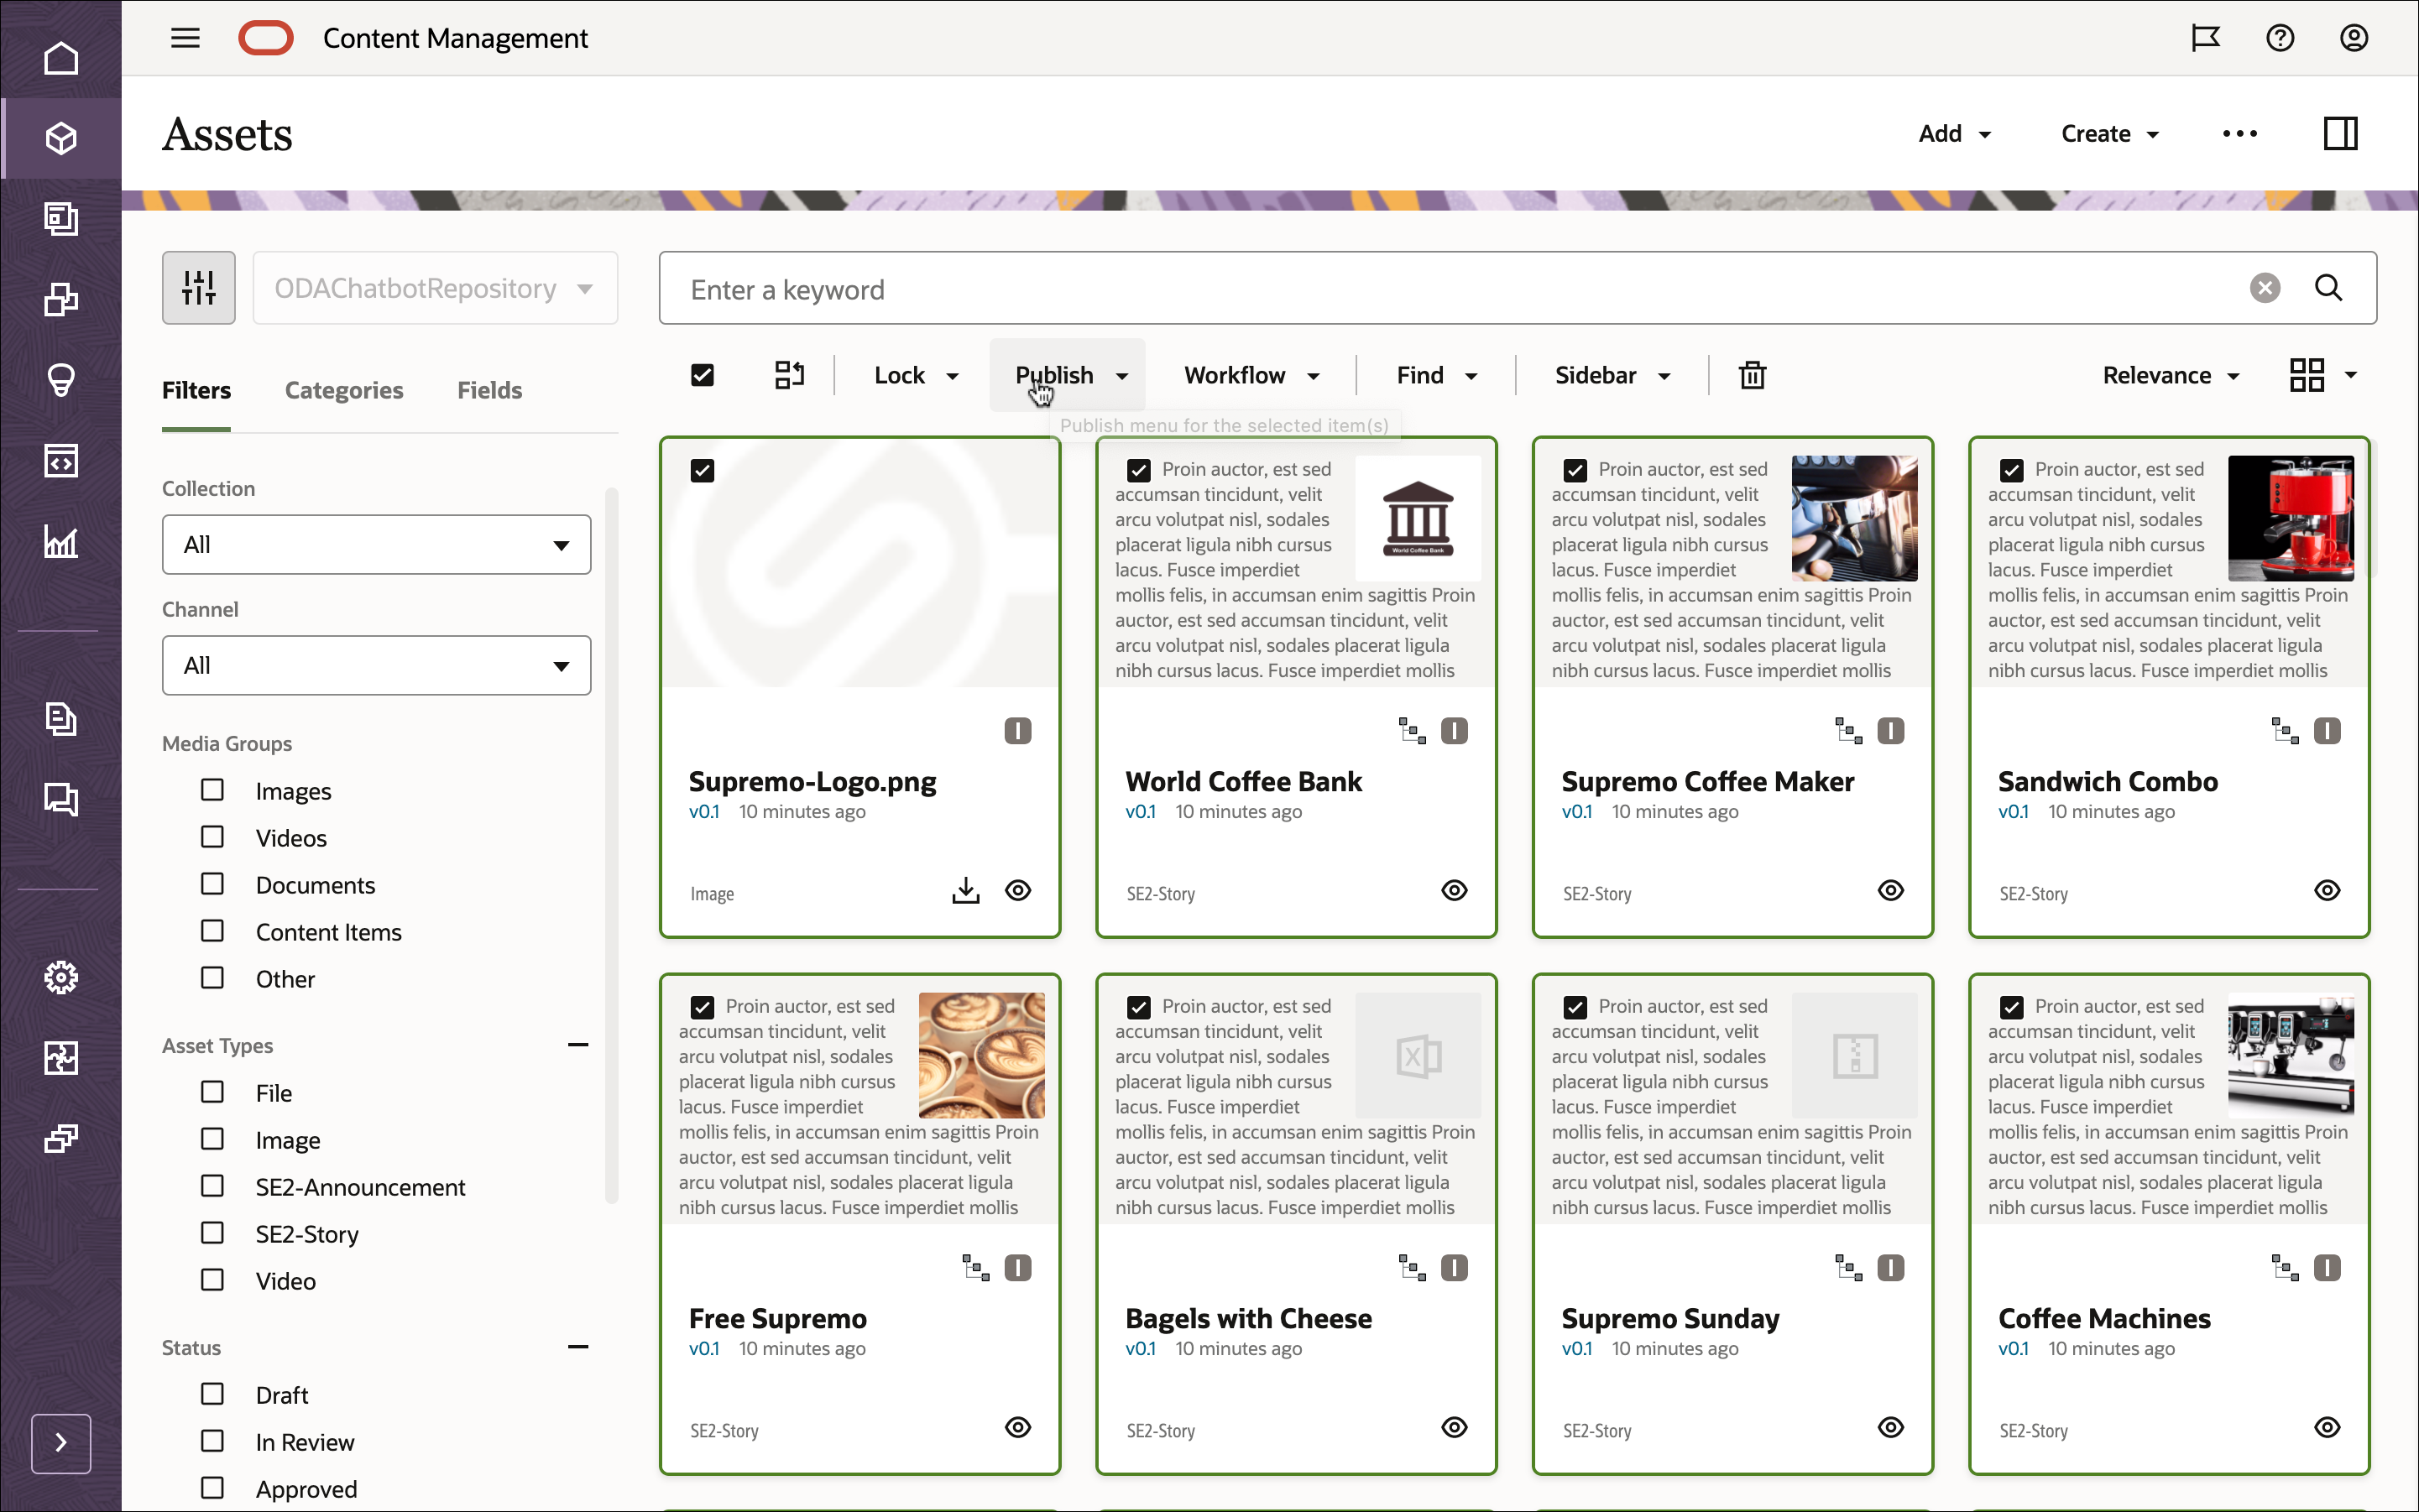Click the Developer code icon in sidebar
Image resolution: width=2419 pixels, height=1512 pixels.
(61, 461)
